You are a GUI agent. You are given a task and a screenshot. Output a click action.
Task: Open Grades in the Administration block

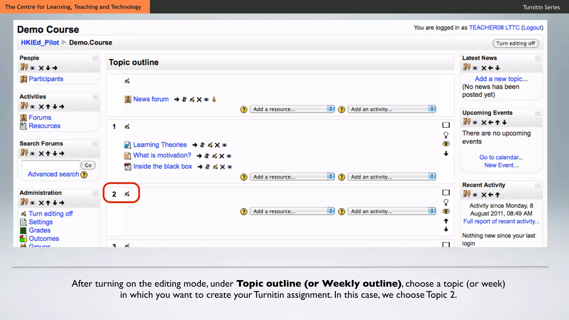39,230
